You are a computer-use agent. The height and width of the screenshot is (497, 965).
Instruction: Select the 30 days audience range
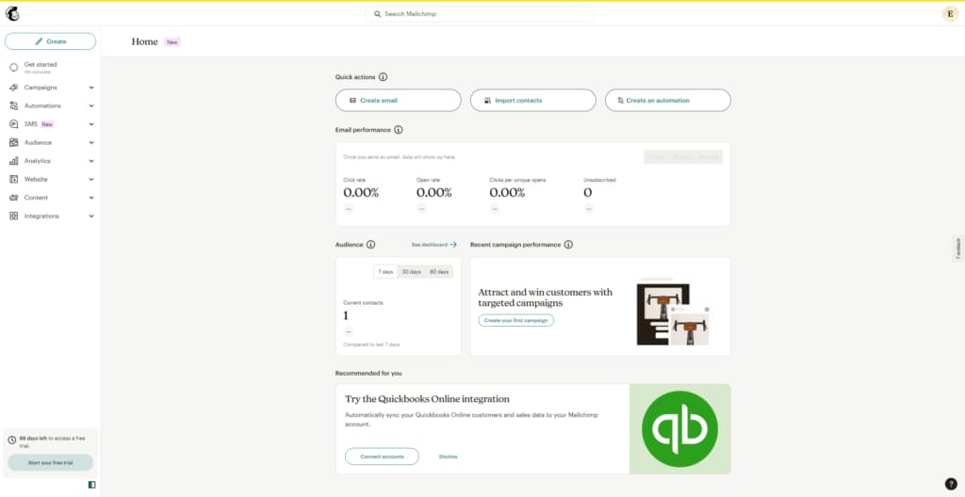tap(412, 272)
